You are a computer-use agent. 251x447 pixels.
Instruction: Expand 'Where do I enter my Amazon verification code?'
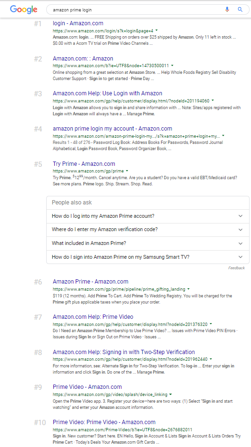pyautogui.click(x=148, y=230)
